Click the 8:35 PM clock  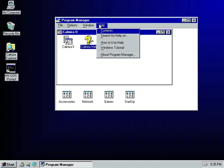point(216,164)
